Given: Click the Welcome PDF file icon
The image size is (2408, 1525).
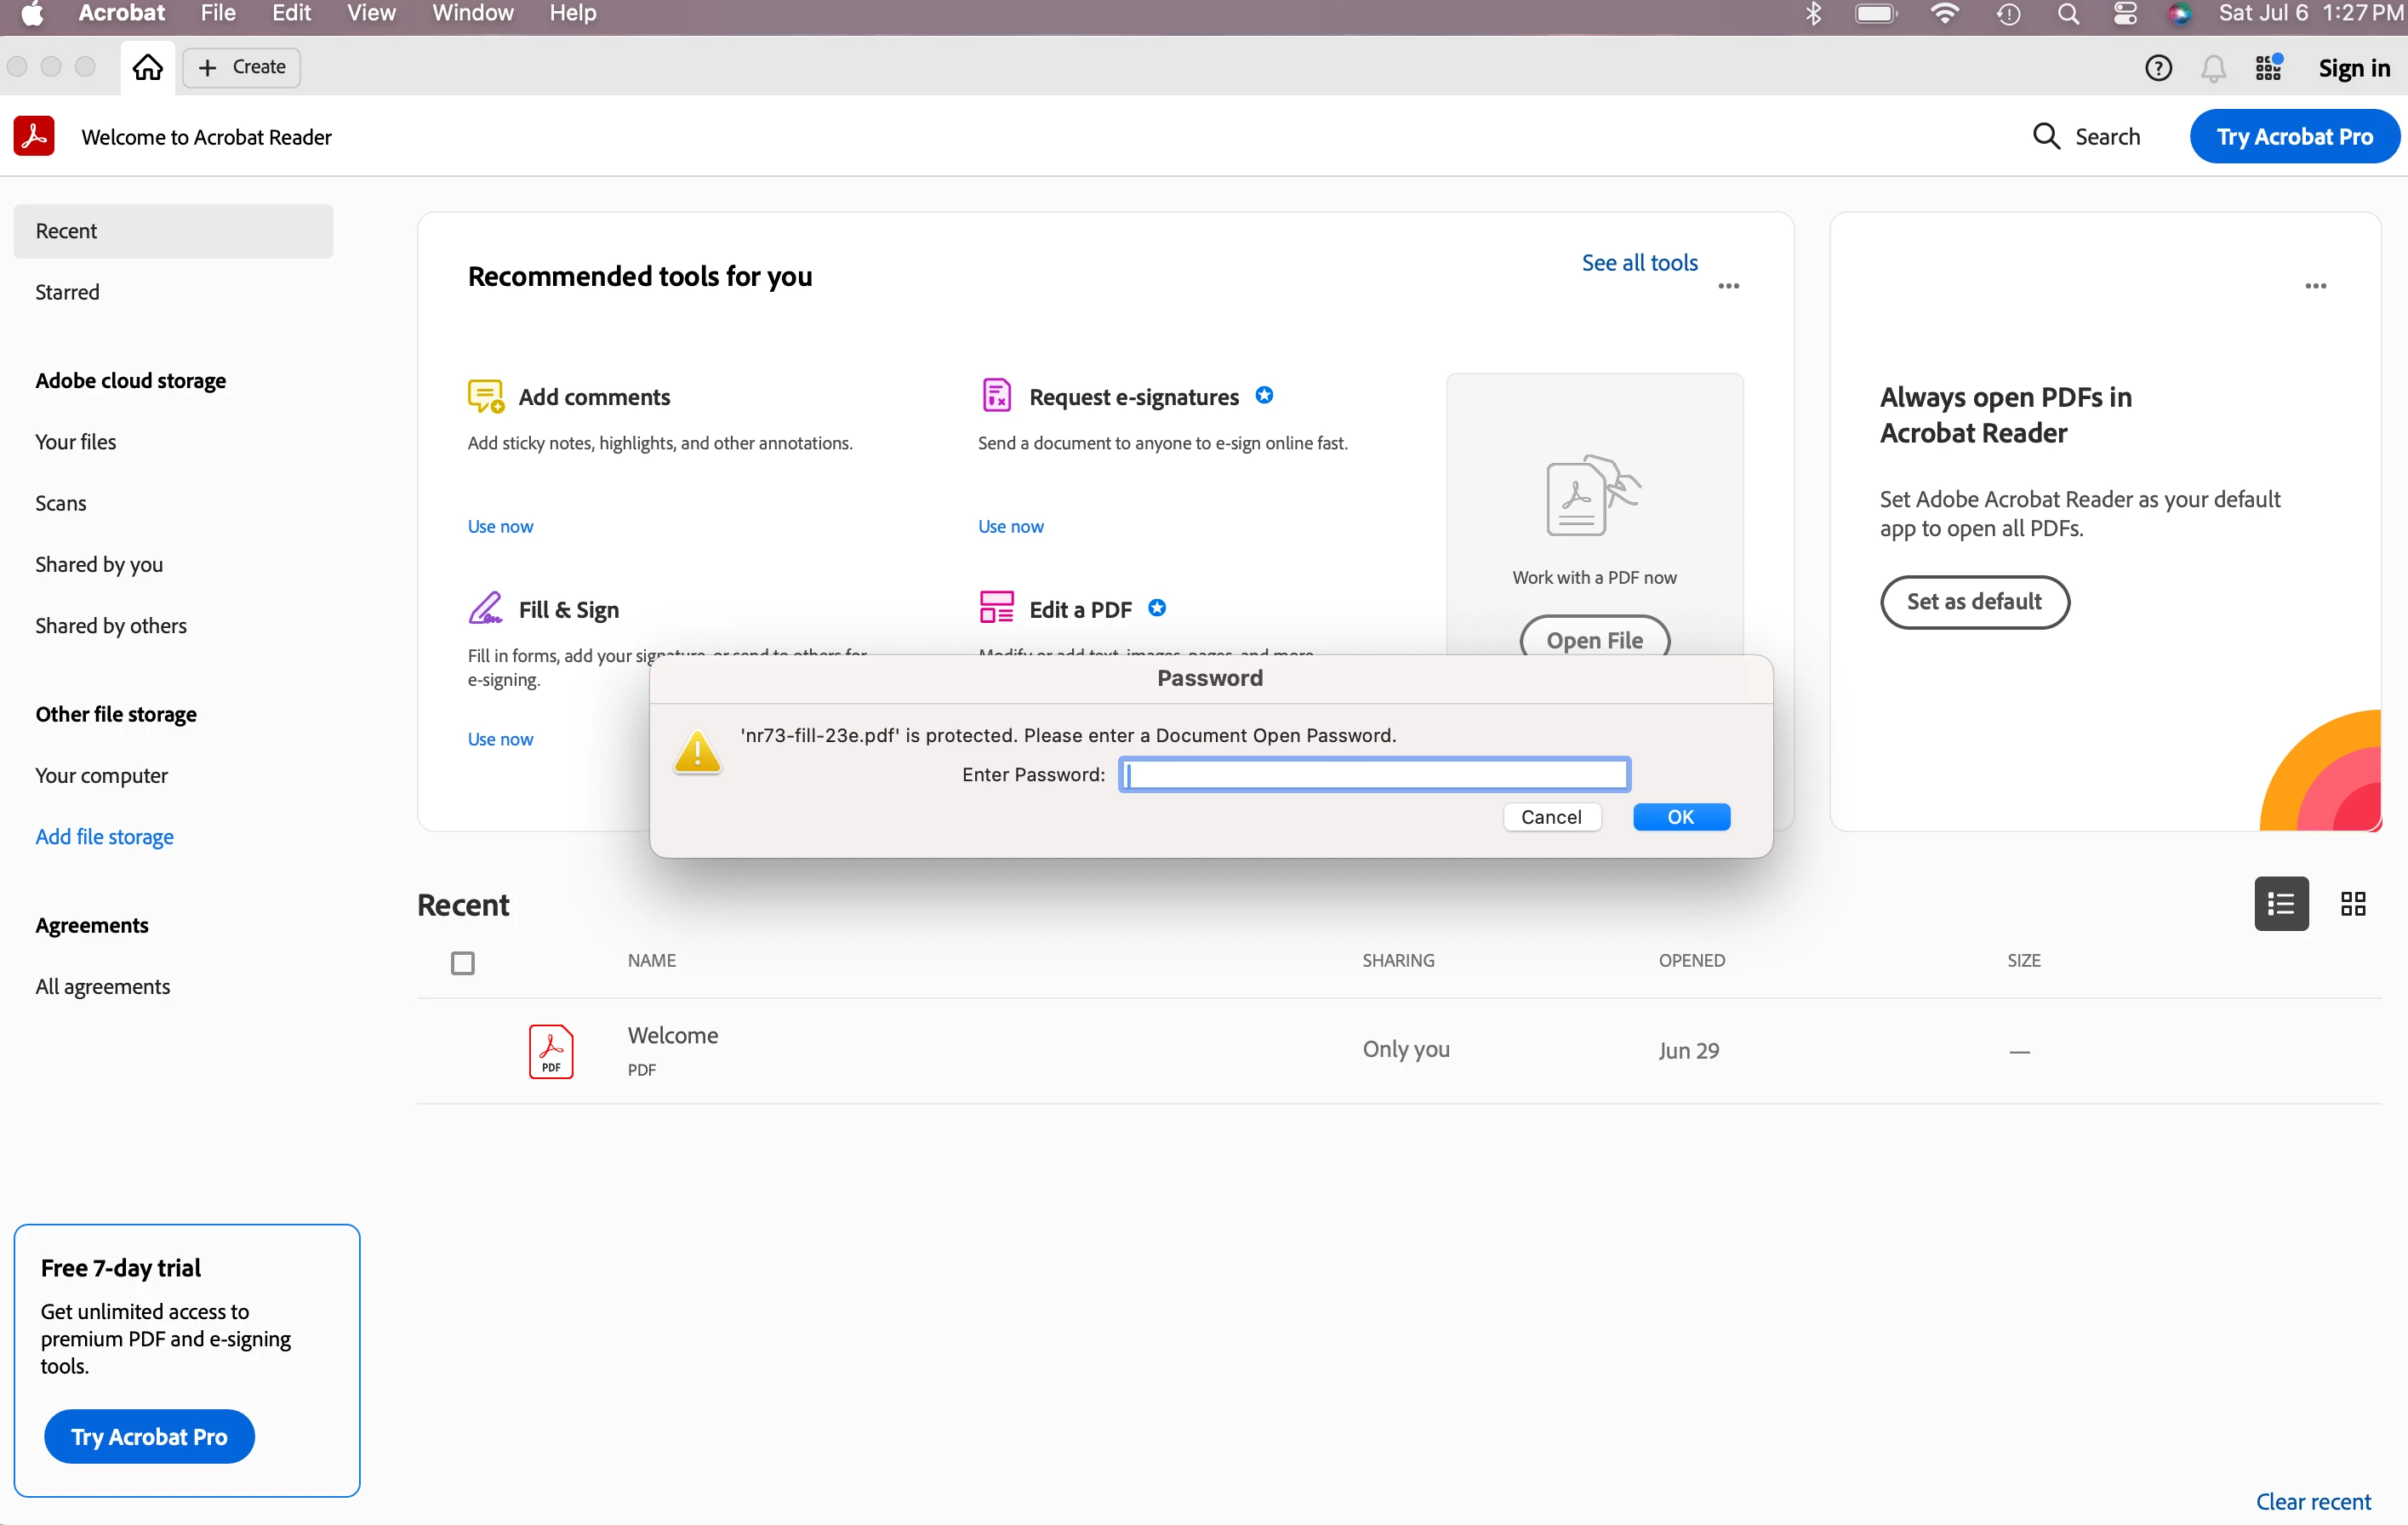Looking at the screenshot, I should click(550, 1051).
